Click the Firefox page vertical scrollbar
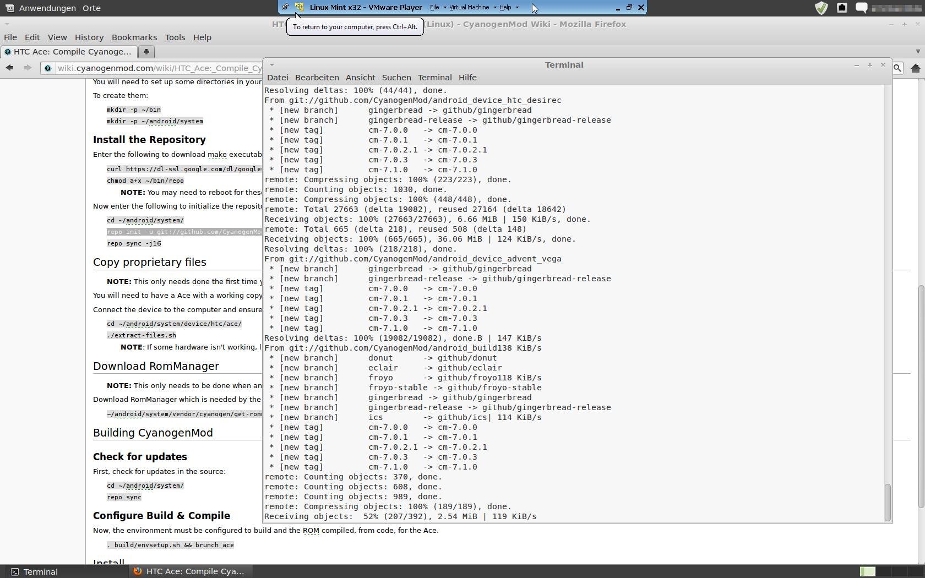Image resolution: width=925 pixels, height=578 pixels. (920, 395)
